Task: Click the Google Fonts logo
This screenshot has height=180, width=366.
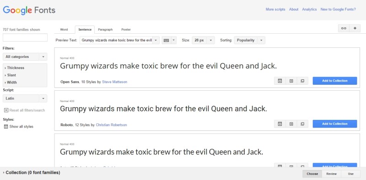Action: (x=29, y=10)
